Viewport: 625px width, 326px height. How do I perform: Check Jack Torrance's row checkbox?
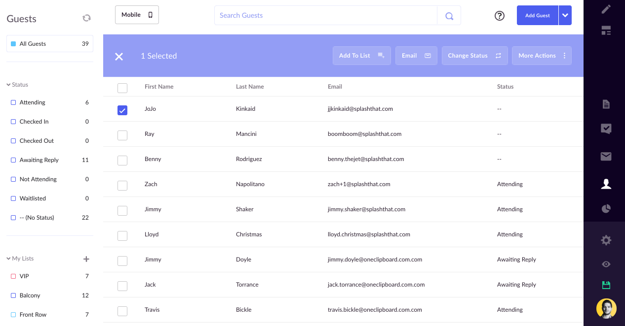click(x=122, y=286)
